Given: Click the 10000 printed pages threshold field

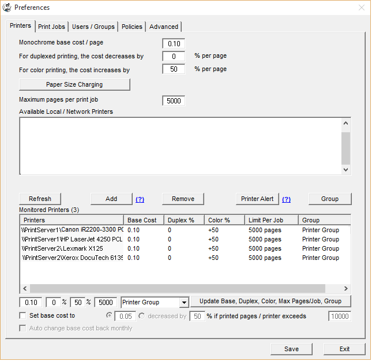Looking at the screenshot, I should tap(340, 317).
